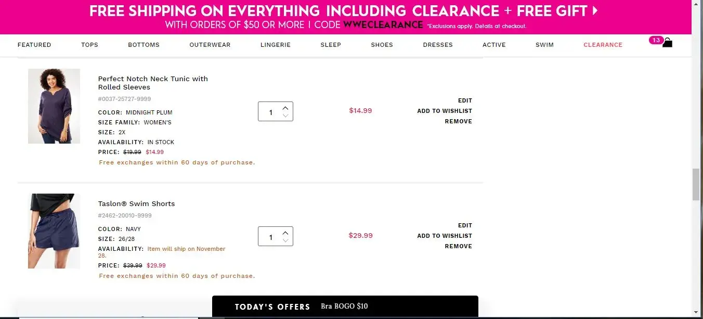The width and height of the screenshot is (703, 319).
Task: Click the tunic quantity input field
Action: tap(270, 112)
